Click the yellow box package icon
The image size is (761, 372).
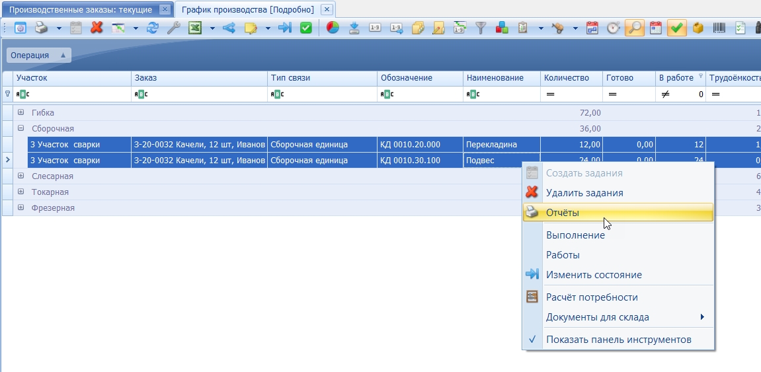click(x=698, y=28)
